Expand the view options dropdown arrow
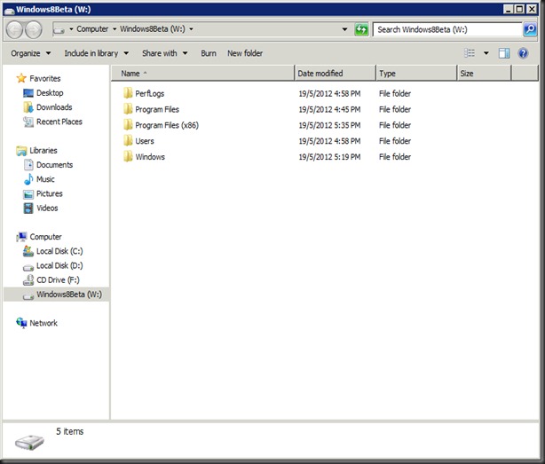This screenshot has width=545, height=464. coord(486,53)
